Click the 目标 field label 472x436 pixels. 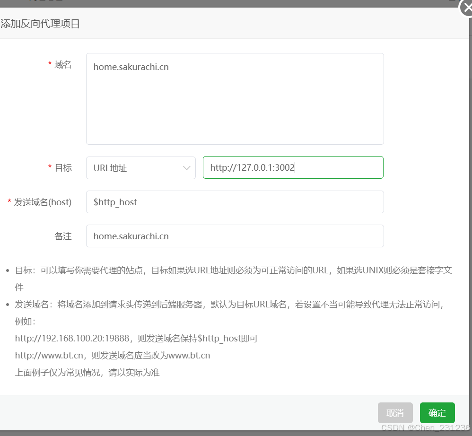point(63,168)
